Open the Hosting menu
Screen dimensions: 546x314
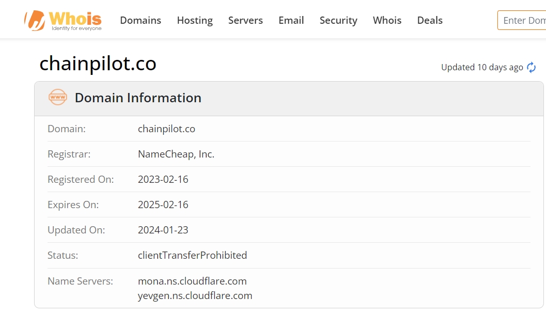click(195, 20)
